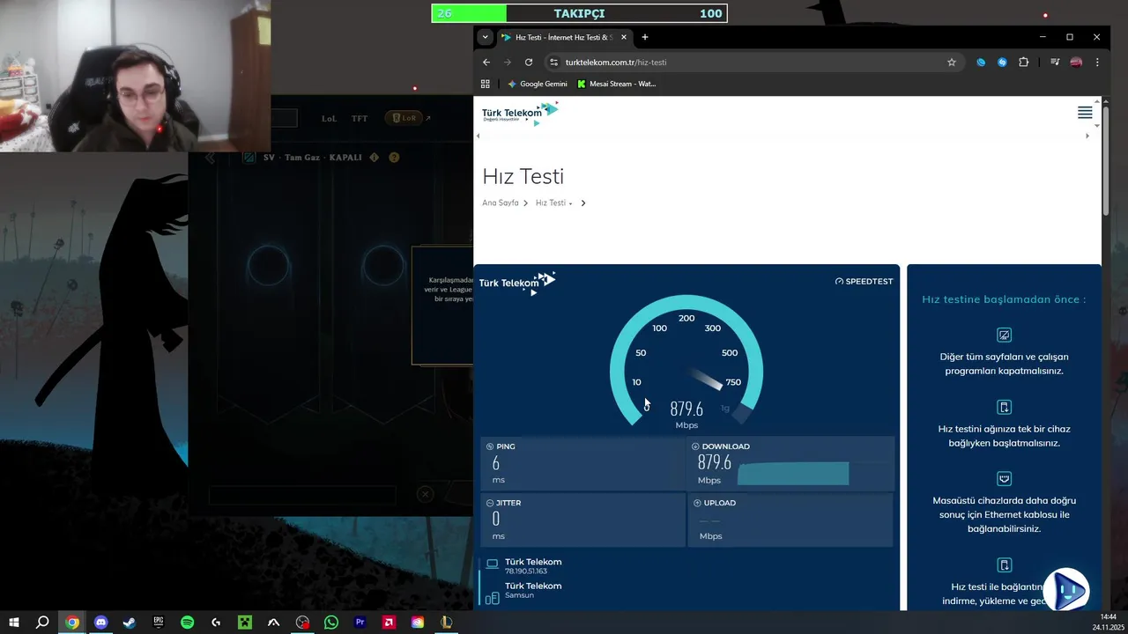1128x634 pixels.
Task: Click the League client back arrow icon
Action: 210,158
